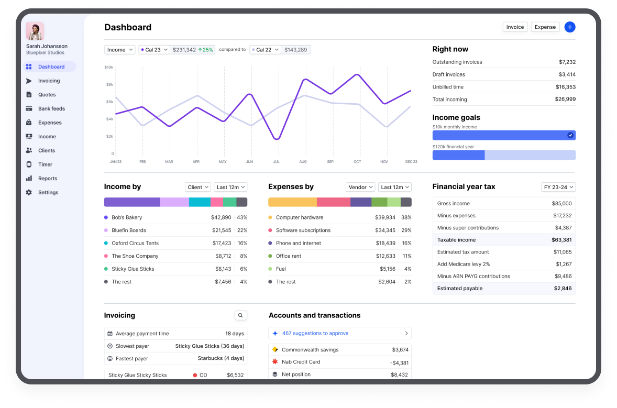Viewport: 617px width, 408px height.
Task: Click the blue plus button at top right
Action: 570,27
